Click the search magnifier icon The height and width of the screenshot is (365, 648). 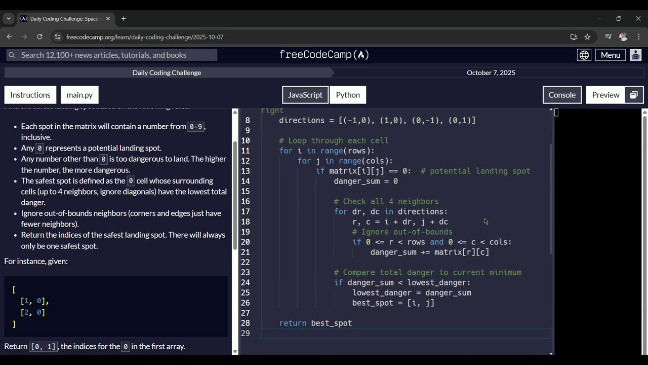point(12,55)
